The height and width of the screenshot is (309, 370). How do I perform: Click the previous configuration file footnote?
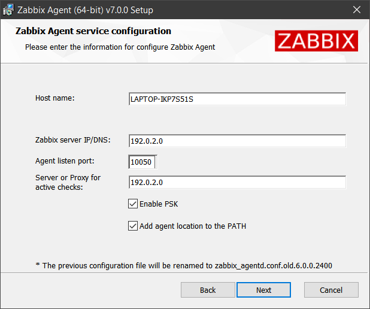(x=184, y=265)
